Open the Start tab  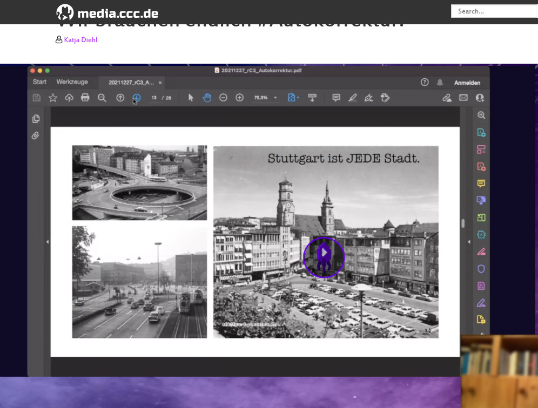pos(39,82)
